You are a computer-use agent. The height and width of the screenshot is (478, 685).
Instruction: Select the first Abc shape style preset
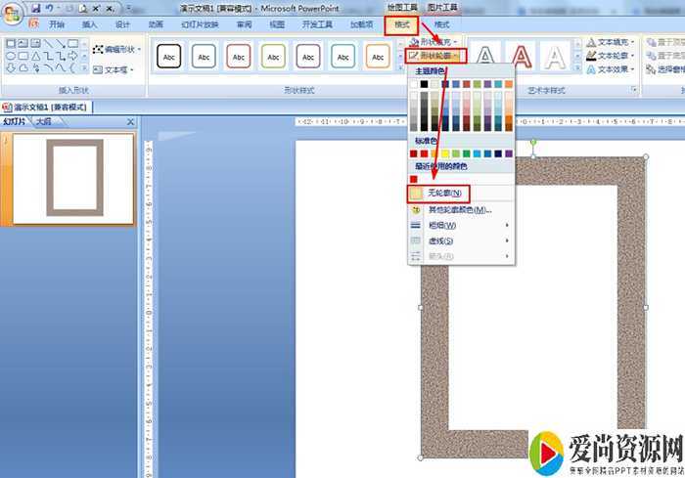169,57
